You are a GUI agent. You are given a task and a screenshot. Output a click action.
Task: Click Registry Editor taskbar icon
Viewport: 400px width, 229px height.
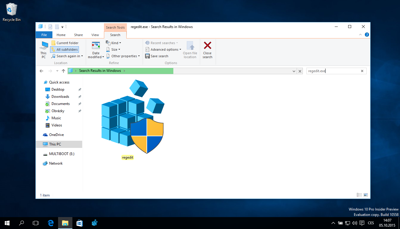point(94,223)
